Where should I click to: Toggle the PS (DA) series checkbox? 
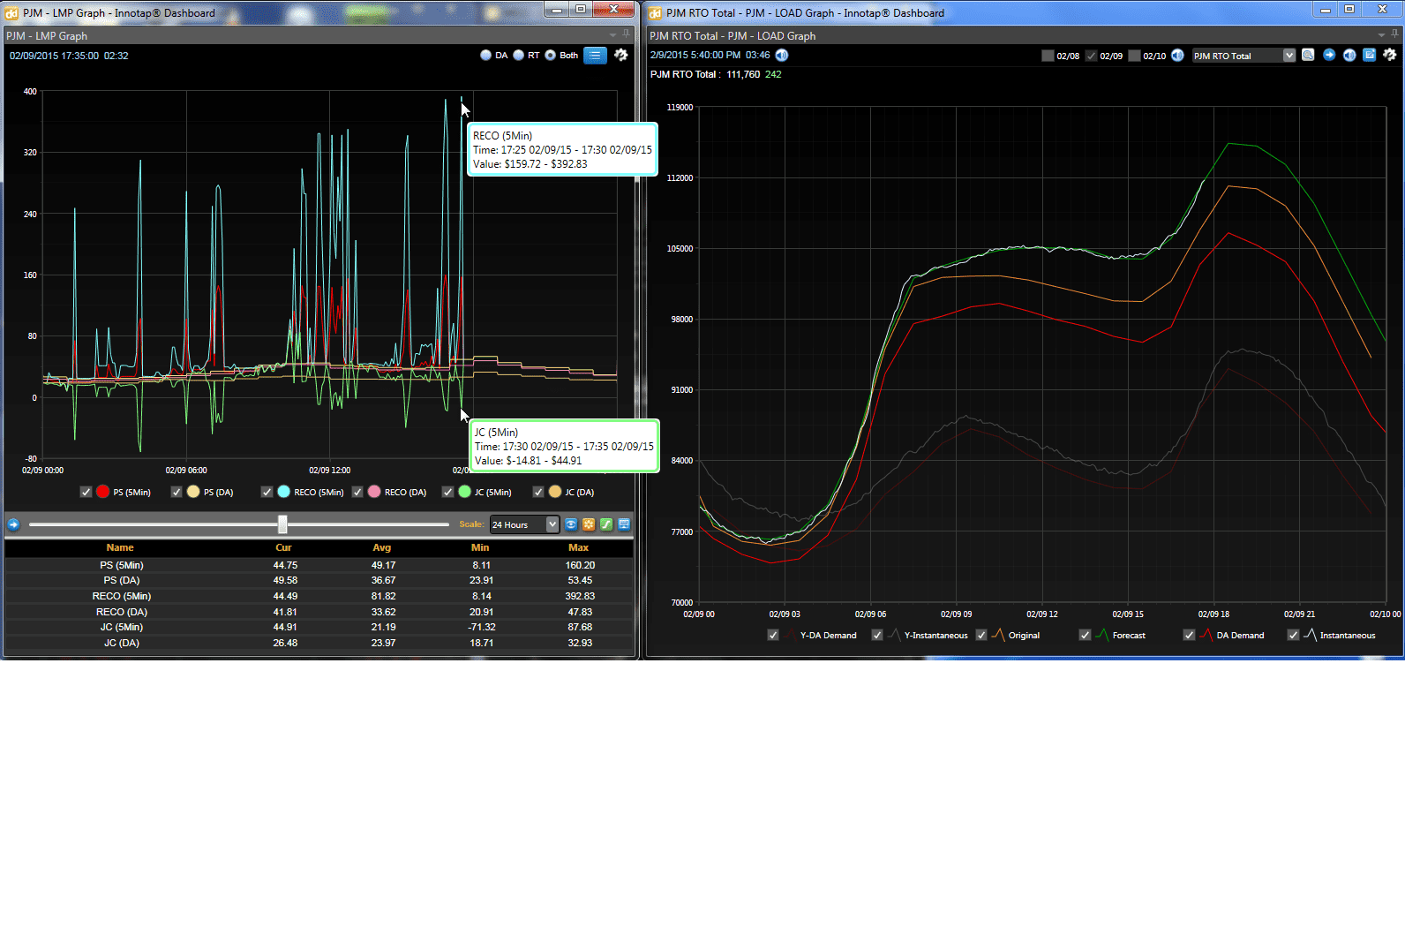[x=177, y=492]
